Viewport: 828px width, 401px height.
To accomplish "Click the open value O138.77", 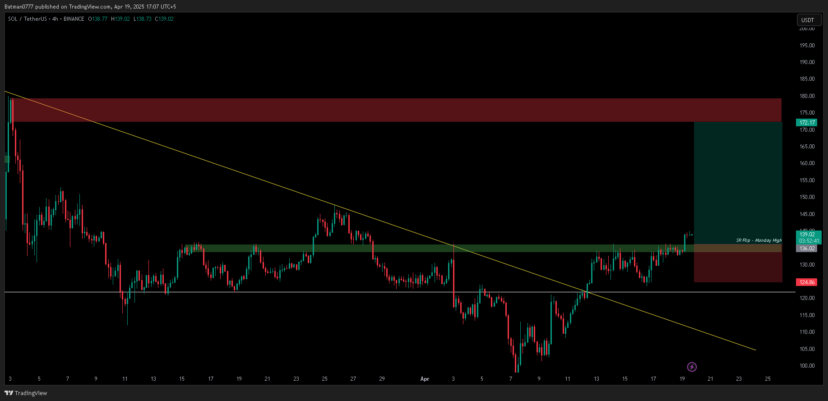I will click(x=97, y=19).
